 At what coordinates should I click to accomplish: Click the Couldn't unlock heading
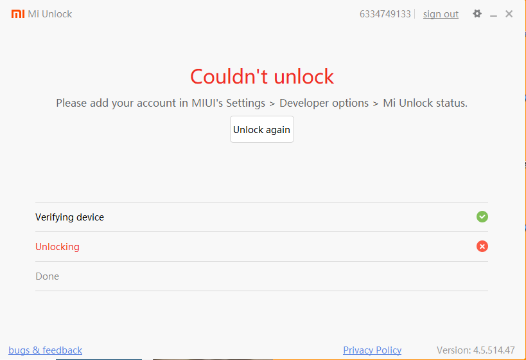(262, 76)
